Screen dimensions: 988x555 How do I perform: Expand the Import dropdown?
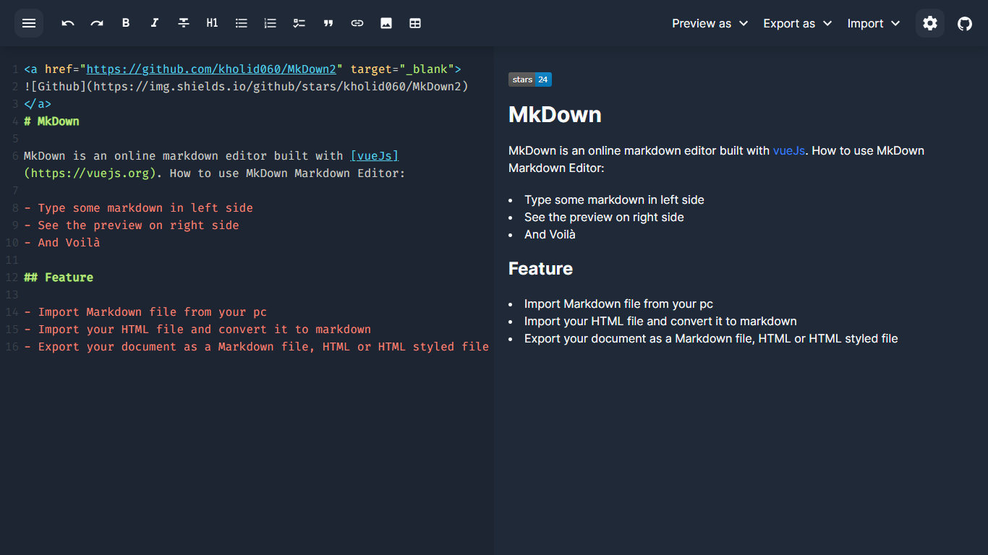pos(874,23)
